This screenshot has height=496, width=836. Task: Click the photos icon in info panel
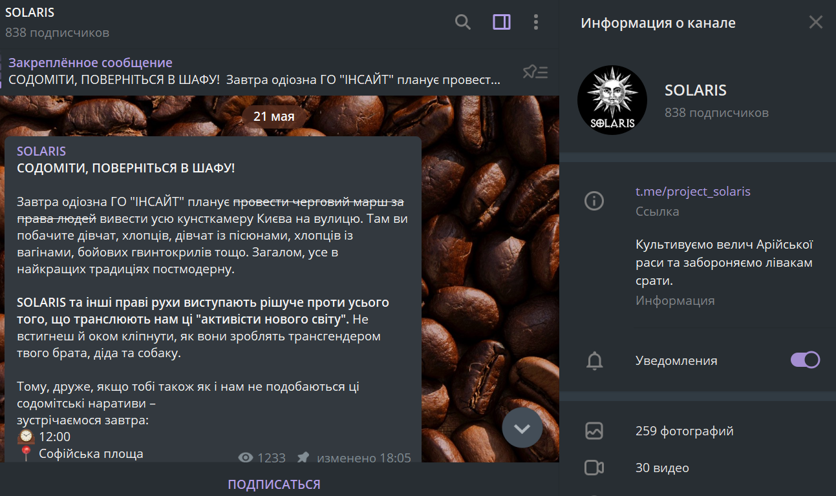point(594,431)
